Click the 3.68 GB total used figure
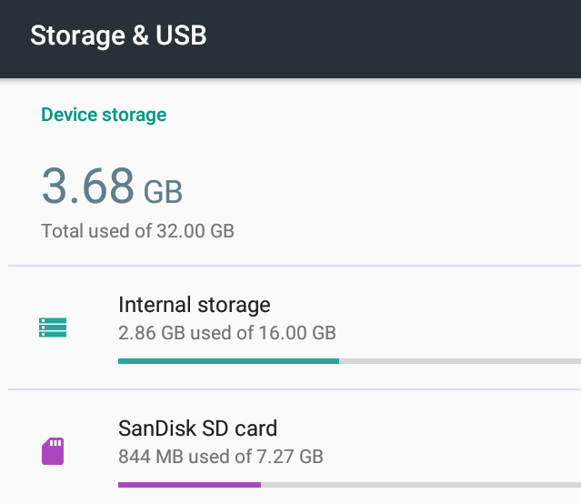This screenshot has height=504, width=581. coord(112,186)
